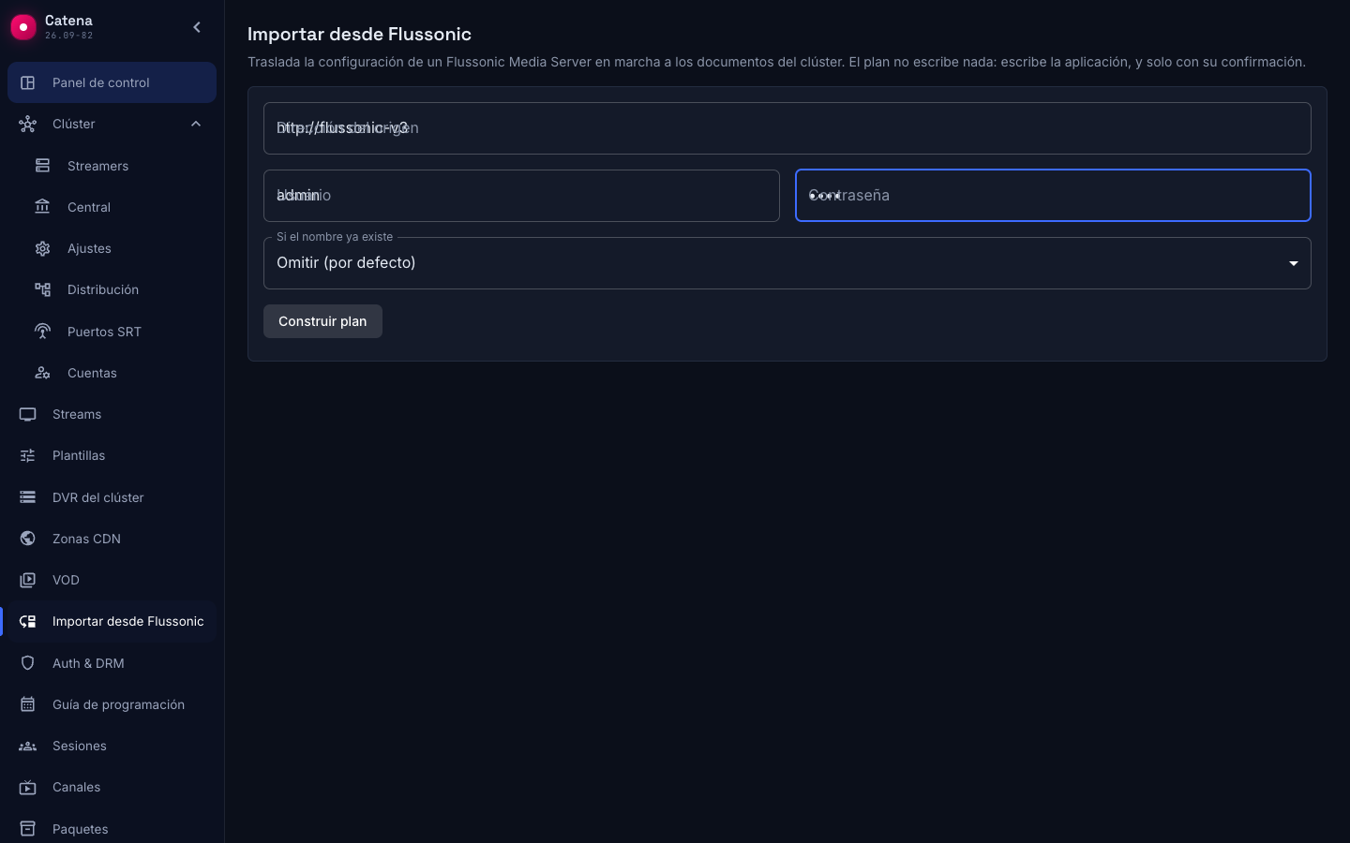This screenshot has width=1350, height=843.
Task: Click the Streamers server icon
Action: pos(43,166)
